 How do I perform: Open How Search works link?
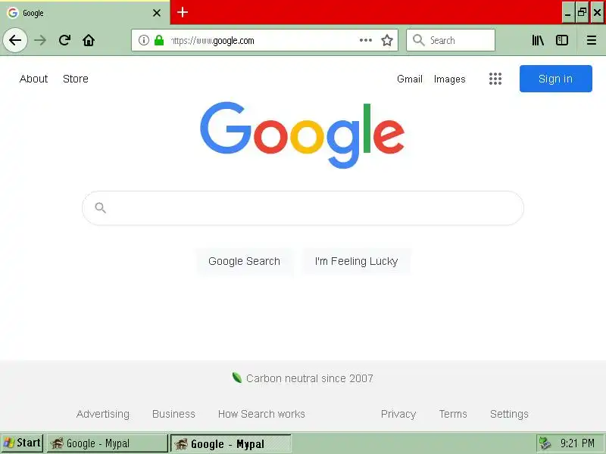[261, 414]
